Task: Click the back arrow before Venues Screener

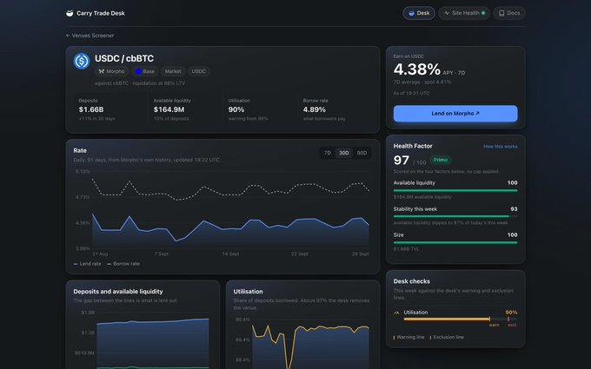Action: point(68,36)
